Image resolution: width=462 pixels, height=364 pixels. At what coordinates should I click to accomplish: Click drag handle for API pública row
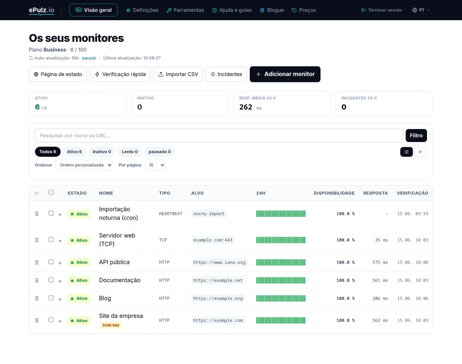pyautogui.click(x=37, y=262)
